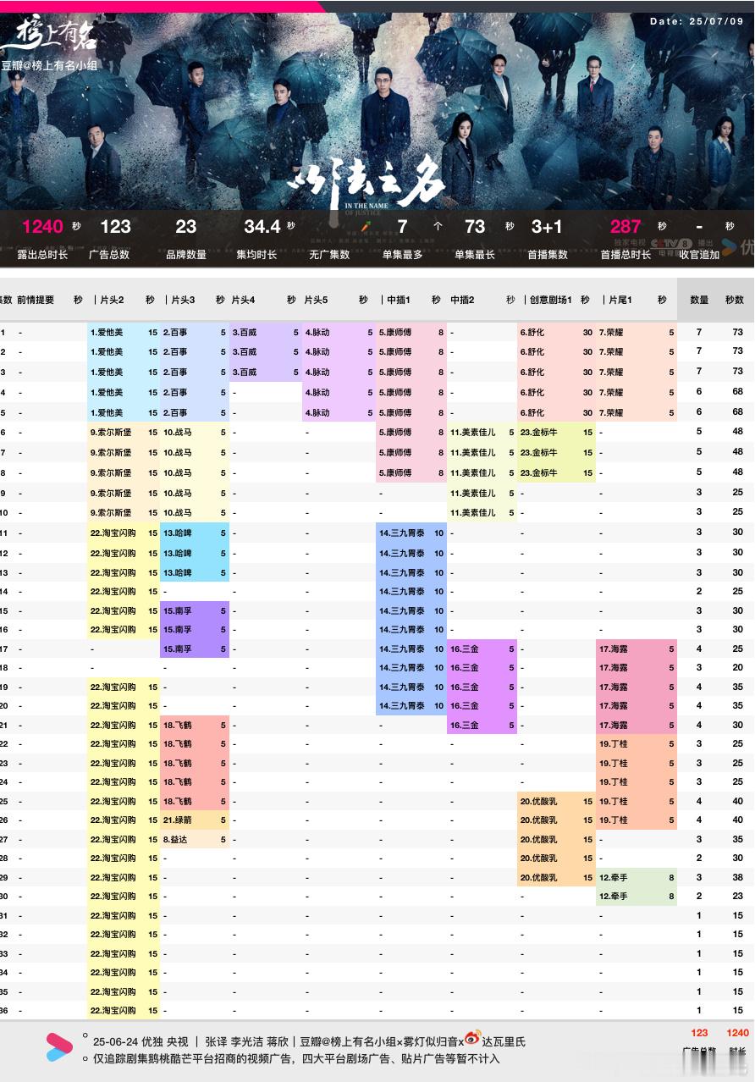Click the Weibo icon before 达瓦里氏
The width and height of the screenshot is (755, 1082).
coord(472,1038)
